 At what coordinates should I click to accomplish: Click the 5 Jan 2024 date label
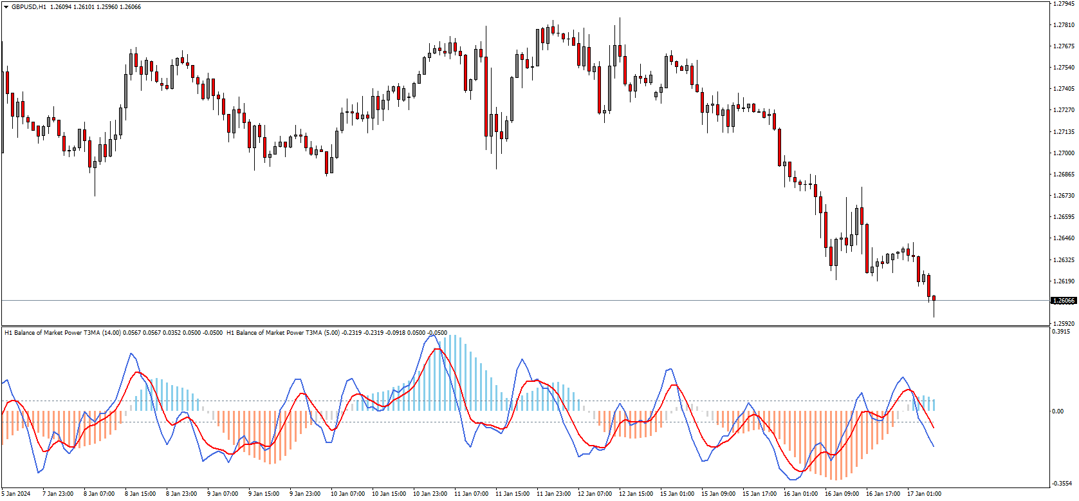click(x=16, y=494)
